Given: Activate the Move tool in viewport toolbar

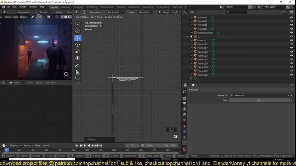Looking at the screenshot, I should click(x=78, y=38).
